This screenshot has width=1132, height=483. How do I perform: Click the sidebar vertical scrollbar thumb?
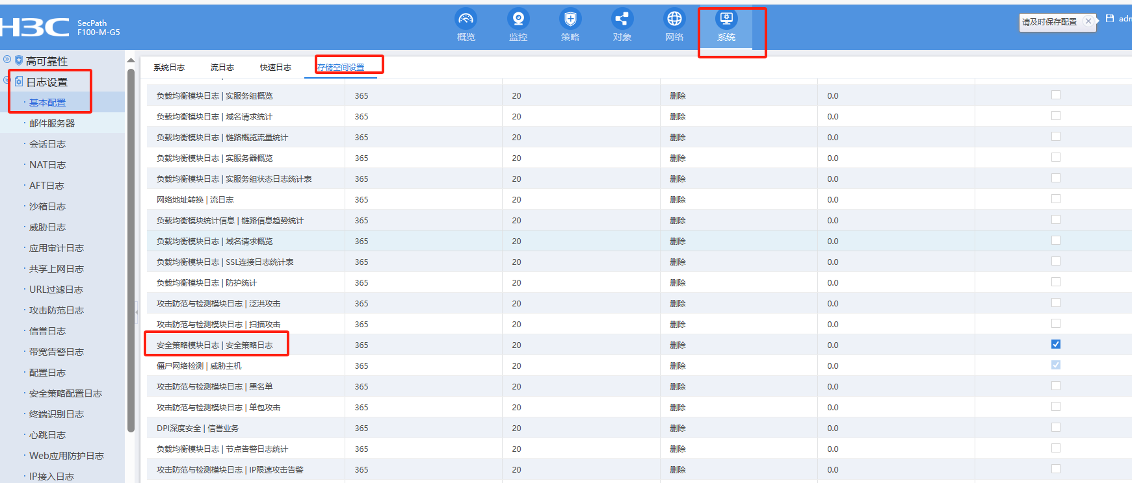[131, 250]
